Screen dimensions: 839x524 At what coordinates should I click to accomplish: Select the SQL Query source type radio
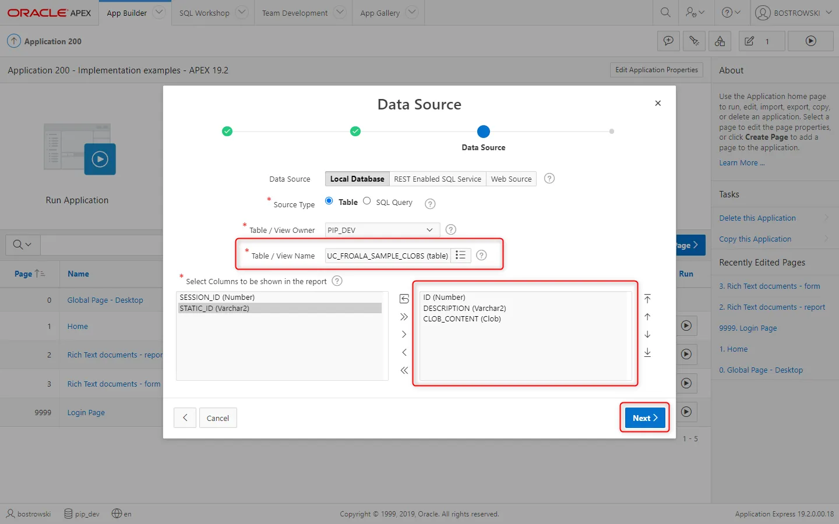click(367, 201)
